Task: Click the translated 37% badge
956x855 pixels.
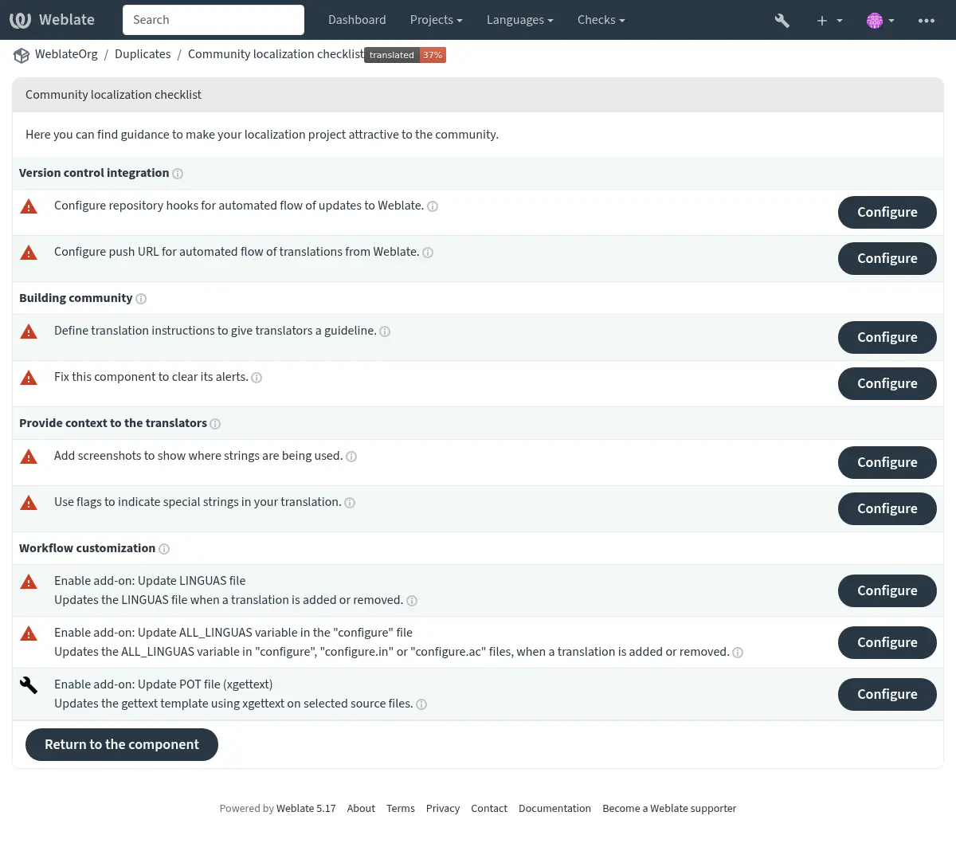Action: 405,55
